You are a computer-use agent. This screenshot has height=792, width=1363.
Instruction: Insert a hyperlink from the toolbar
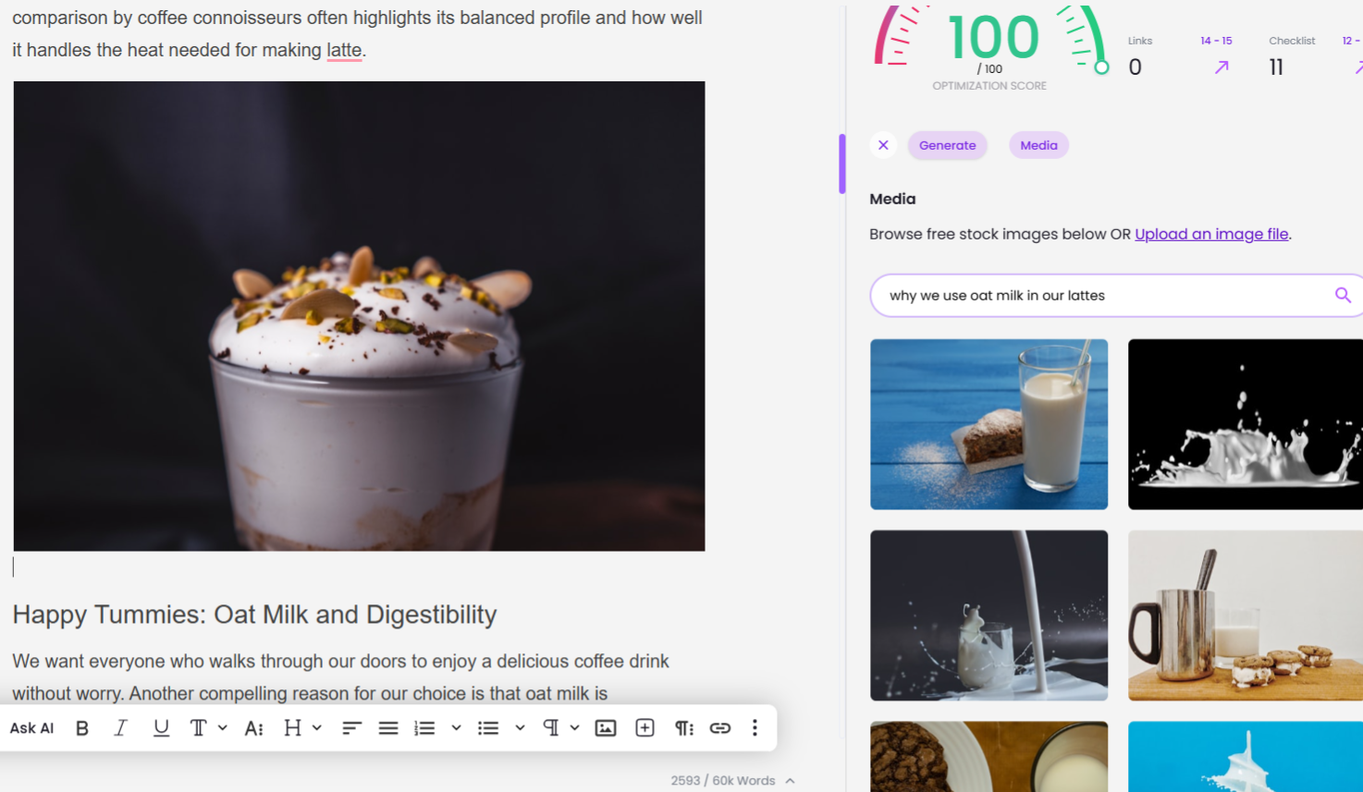pos(720,728)
